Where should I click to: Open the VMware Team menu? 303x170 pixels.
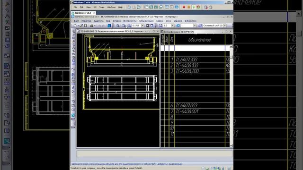102,7
